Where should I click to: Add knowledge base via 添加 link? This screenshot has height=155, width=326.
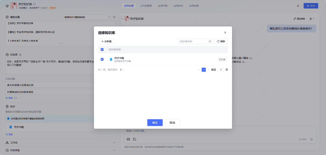coord(9,134)
